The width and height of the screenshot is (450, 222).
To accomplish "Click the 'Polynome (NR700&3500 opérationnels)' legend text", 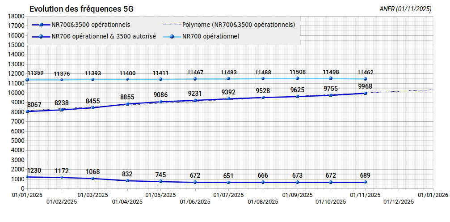I will tap(239, 25).
